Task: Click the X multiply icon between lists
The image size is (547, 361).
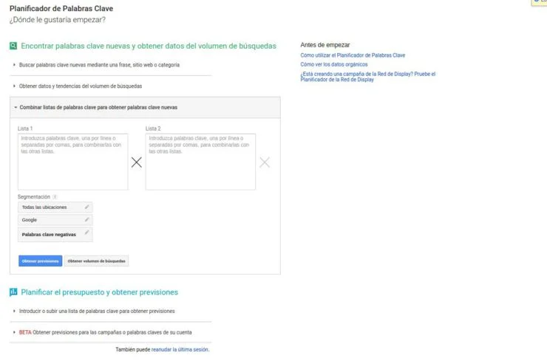Action: pyautogui.click(x=136, y=162)
